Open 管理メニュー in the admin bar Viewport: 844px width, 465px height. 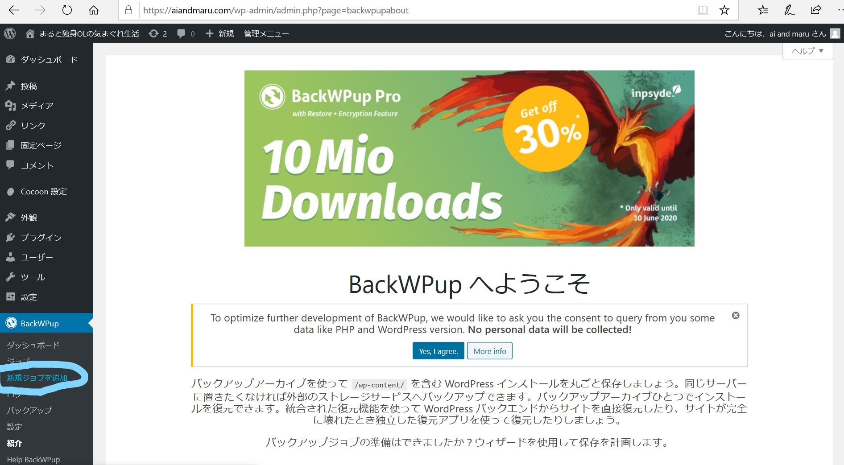pos(266,33)
